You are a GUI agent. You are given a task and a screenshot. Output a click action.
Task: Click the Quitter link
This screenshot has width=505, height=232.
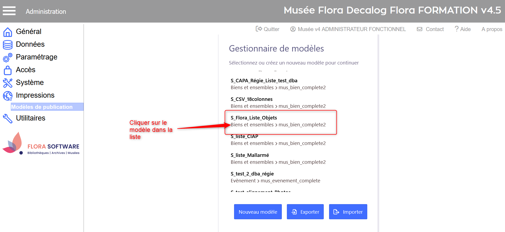click(267, 29)
